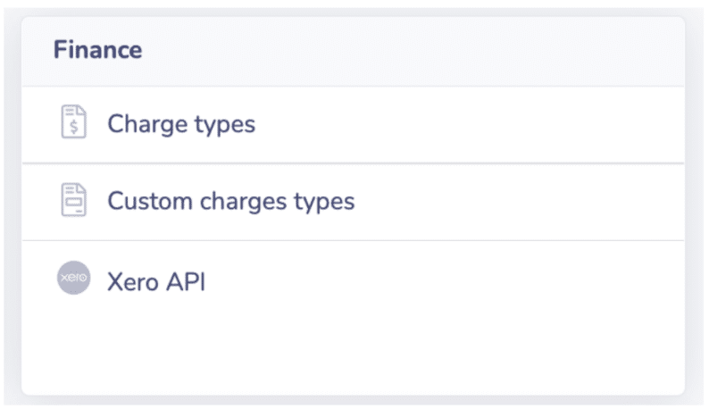This screenshot has height=409, width=709.
Task: Go to the Custom charges types row under Finance
Action: (353, 202)
